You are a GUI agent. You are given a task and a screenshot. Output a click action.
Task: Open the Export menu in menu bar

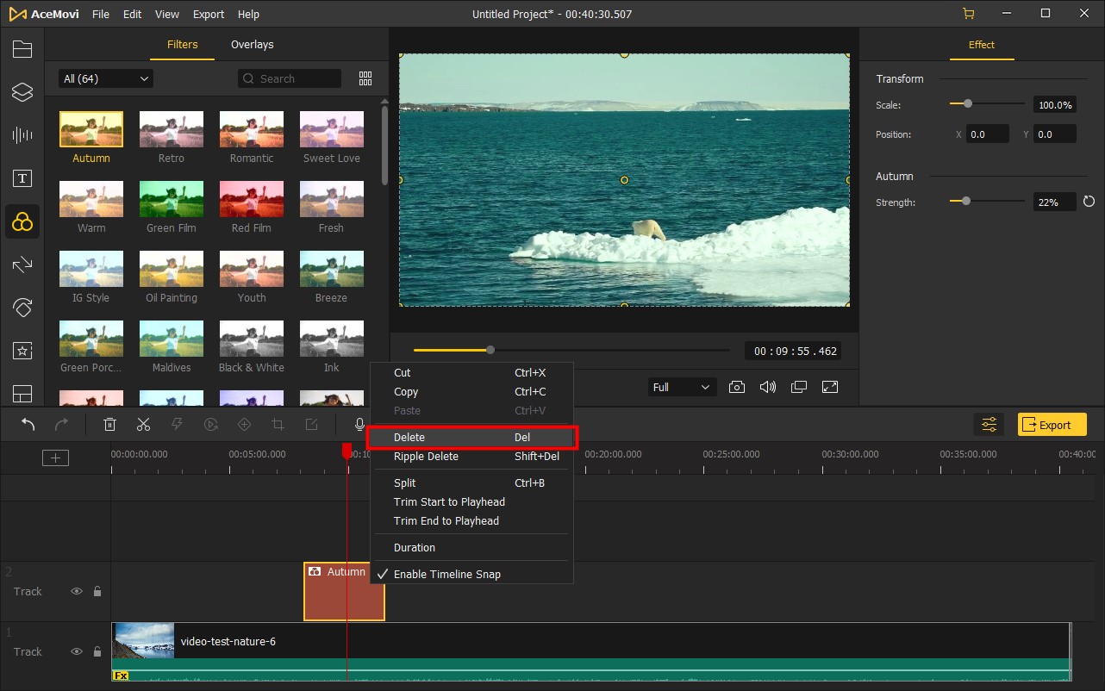pyautogui.click(x=209, y=15)
